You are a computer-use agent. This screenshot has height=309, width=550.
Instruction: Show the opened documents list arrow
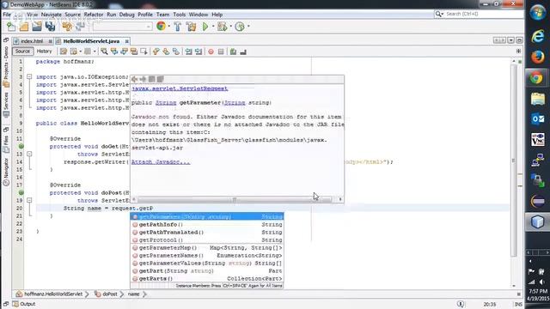pyautogui.click(x=510, y=40)
